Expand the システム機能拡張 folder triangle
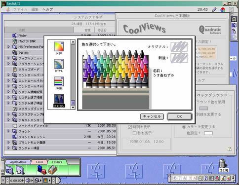239x185 pixels. point(8,92)
